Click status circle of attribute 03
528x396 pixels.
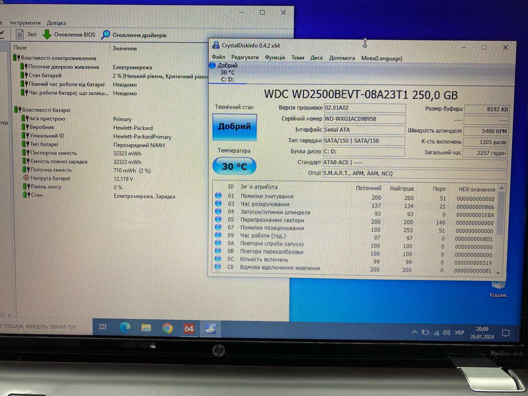pos(218,203)
